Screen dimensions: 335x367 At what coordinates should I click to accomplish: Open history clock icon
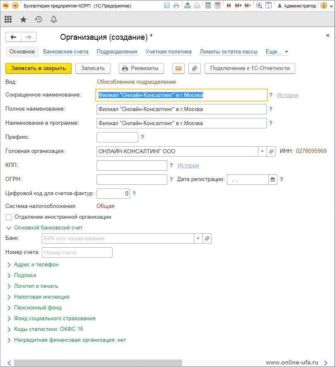coord(39,19)
